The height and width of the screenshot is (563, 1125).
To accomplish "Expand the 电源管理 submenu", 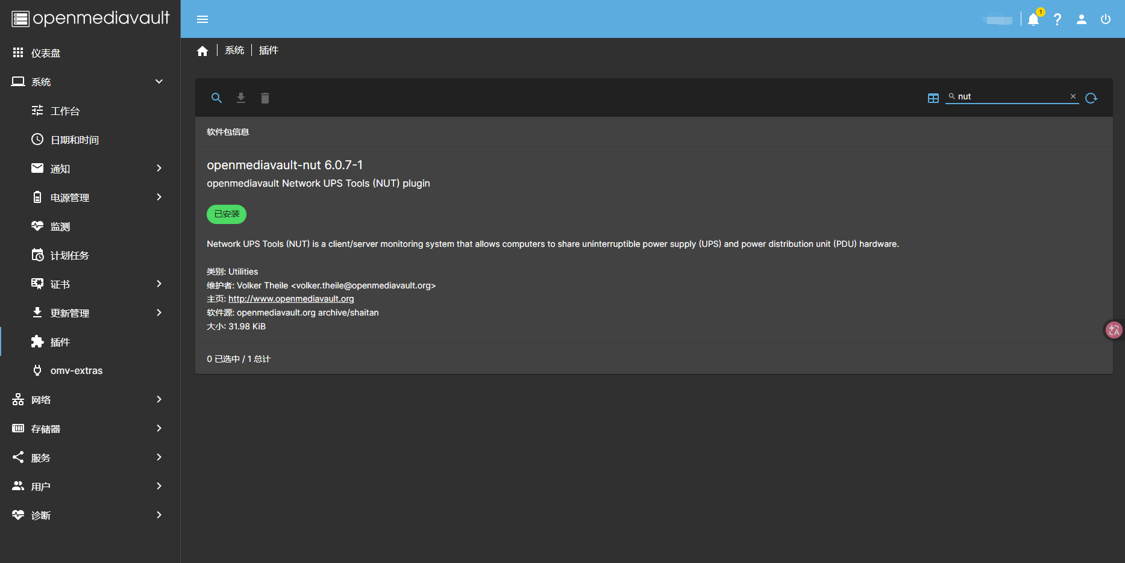I will 90,198.
